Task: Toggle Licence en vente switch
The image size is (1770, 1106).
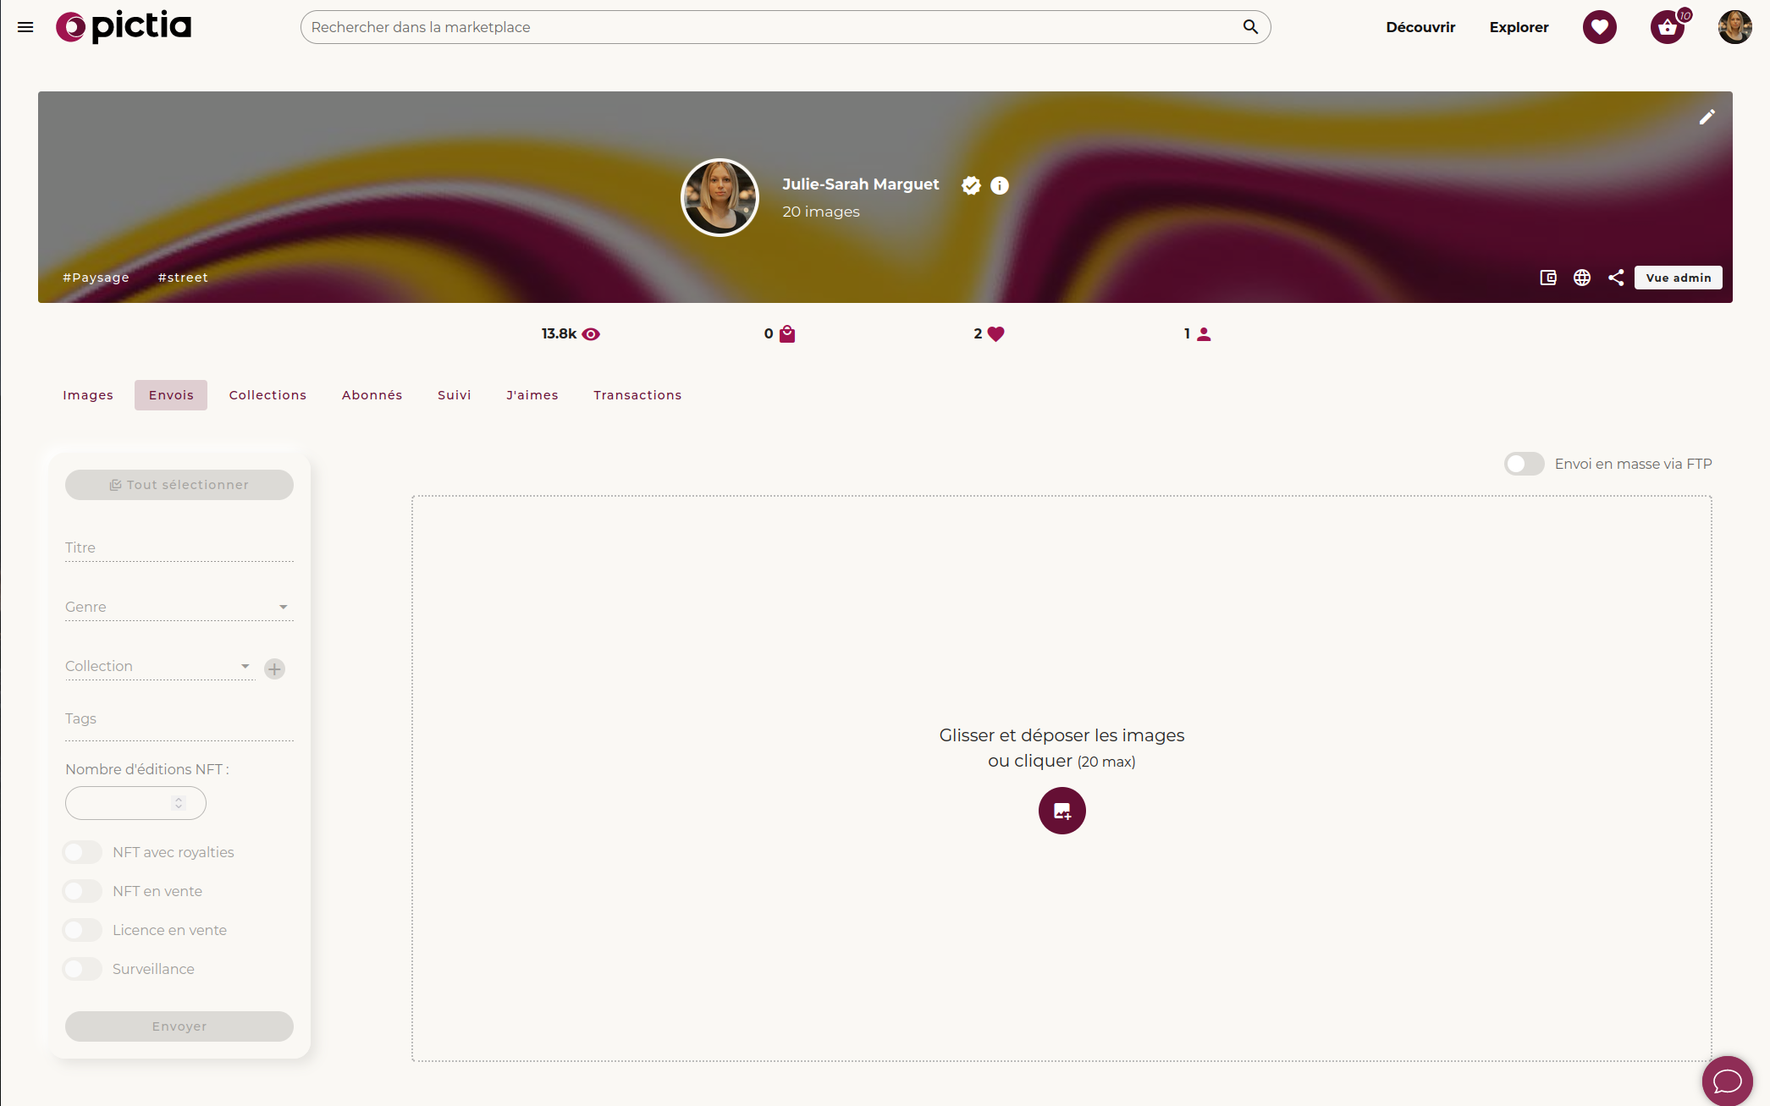Action: point(83,930)
